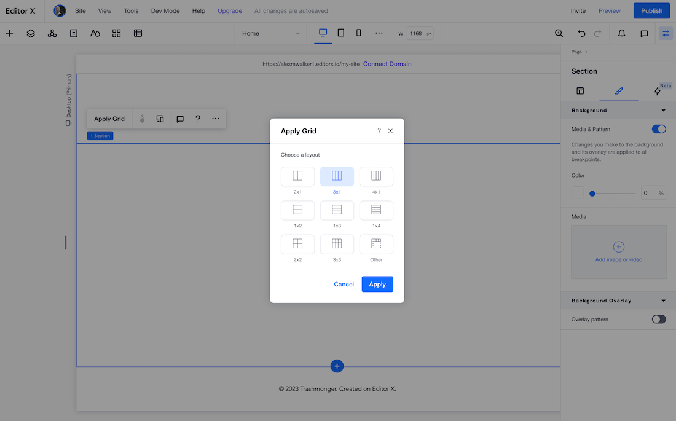Open the Pages icon in toolbar
Screen dimensions: 676x421
74,33
